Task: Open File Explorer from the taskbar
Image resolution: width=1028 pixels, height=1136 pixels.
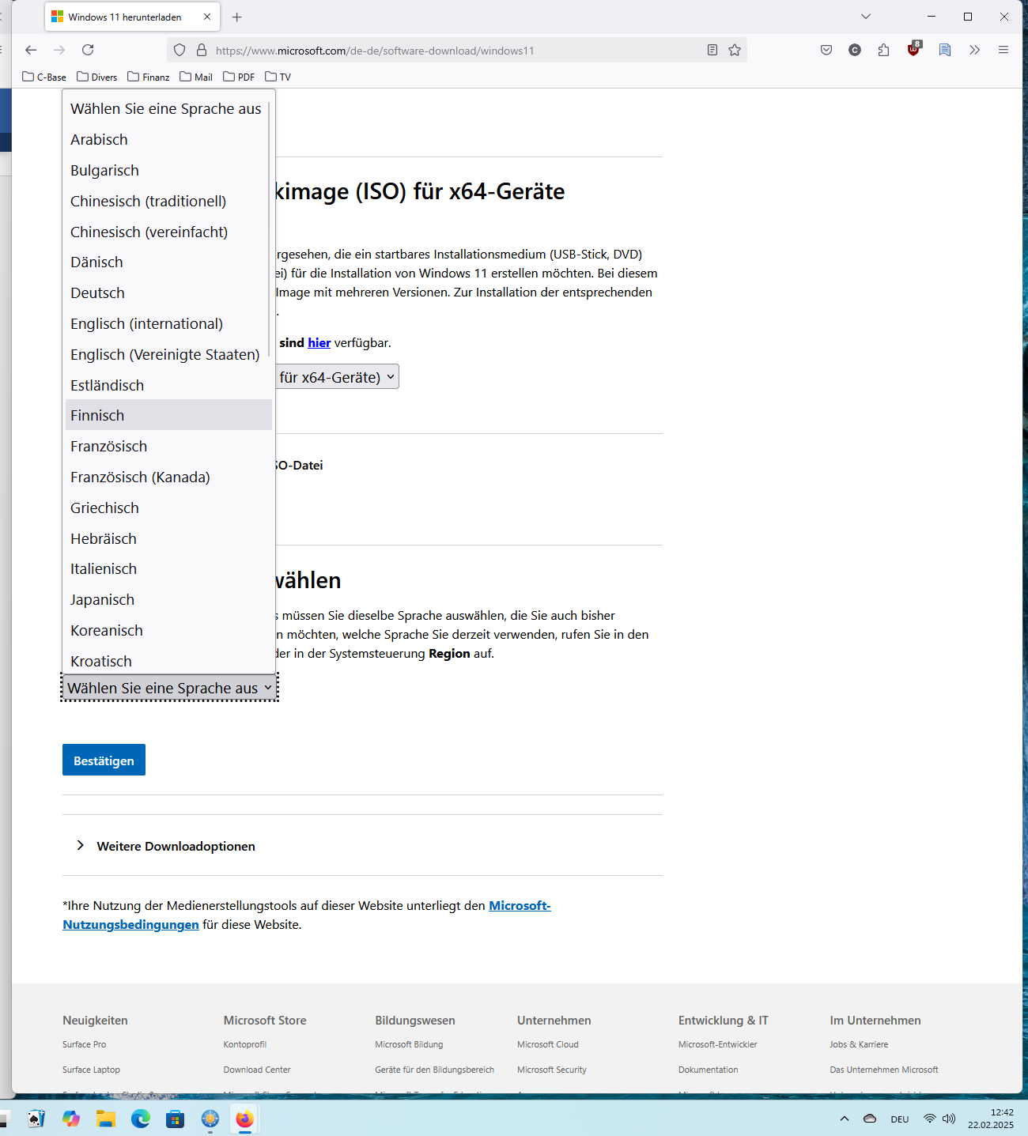Action: 106,1119
